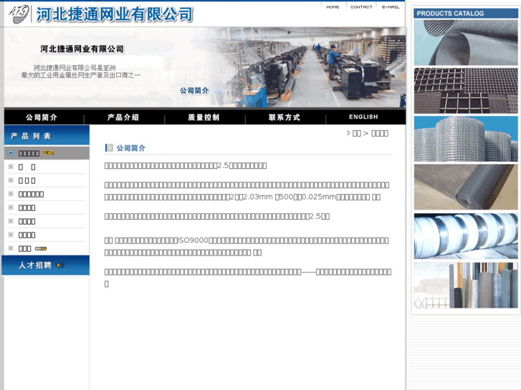Click the blue bullet icon of highlighted sidebar row

point(11,152)
